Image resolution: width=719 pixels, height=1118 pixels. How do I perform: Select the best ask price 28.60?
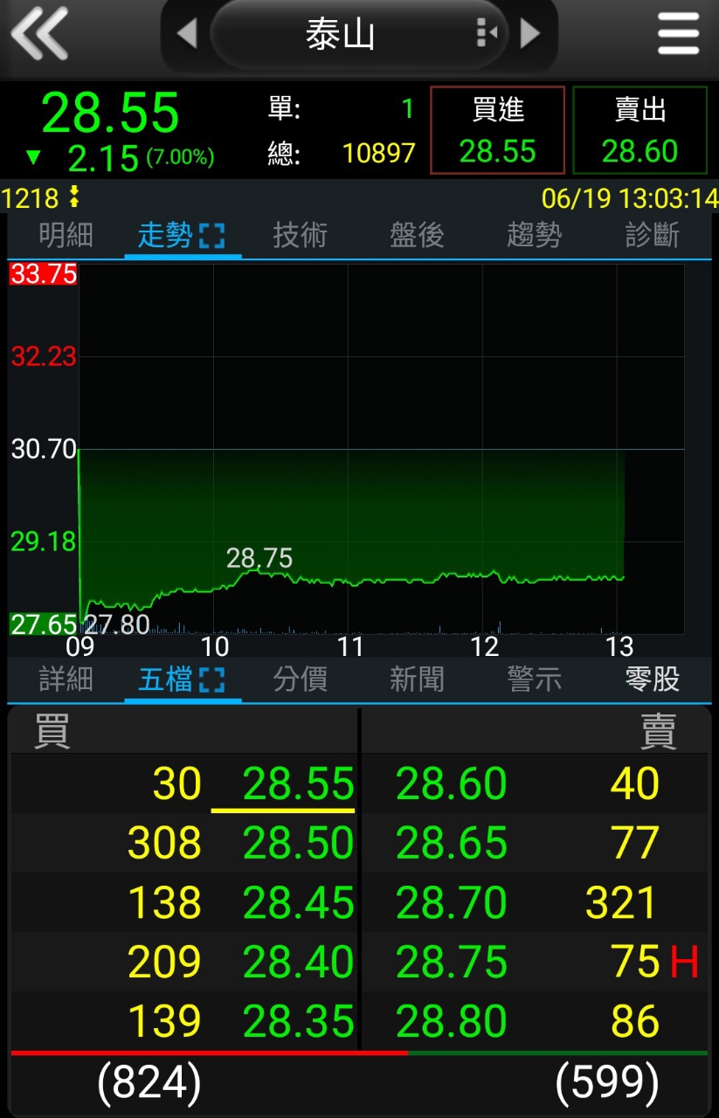click(x=452, y=784)
